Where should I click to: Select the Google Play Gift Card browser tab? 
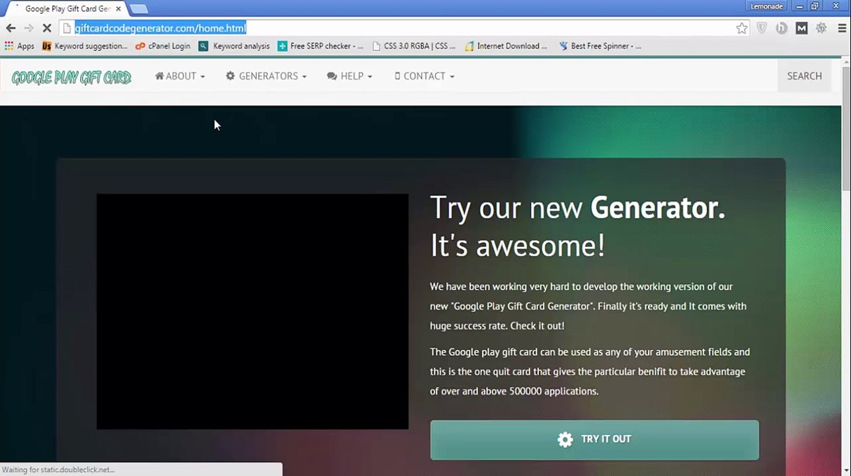pos(66,9)
